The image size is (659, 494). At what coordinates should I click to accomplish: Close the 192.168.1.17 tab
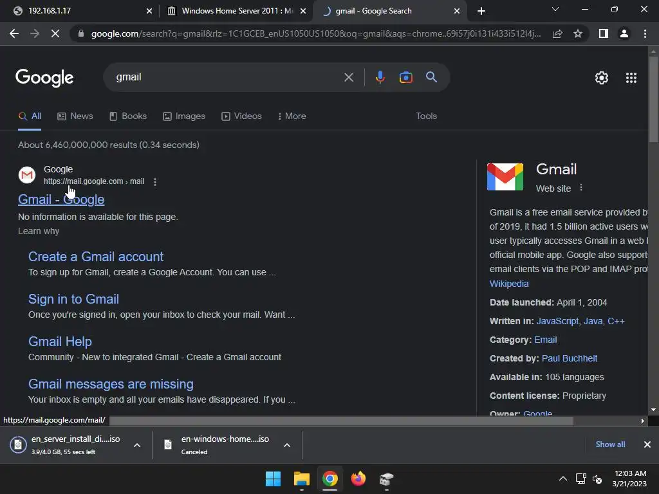tap(149, 11)
